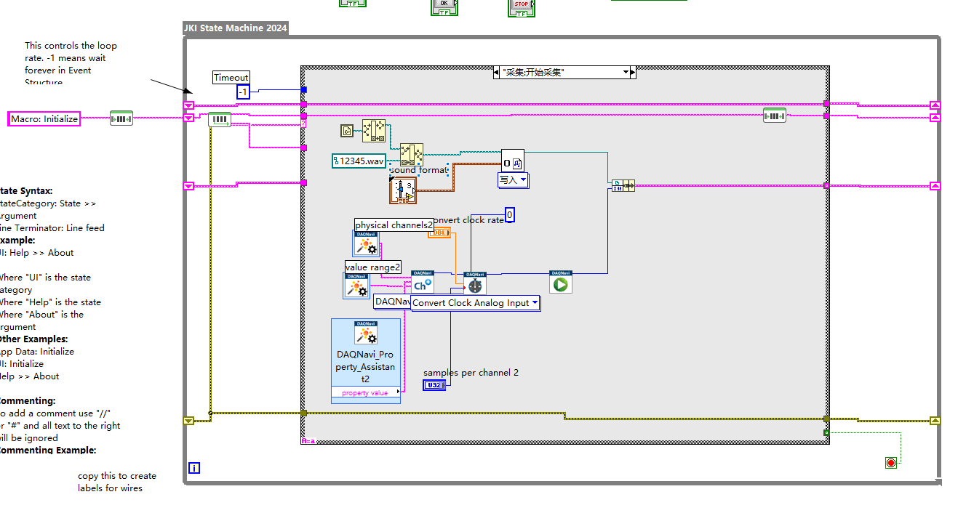Click the value range2 label
974x529 pixels.
(x=373, y=267)
